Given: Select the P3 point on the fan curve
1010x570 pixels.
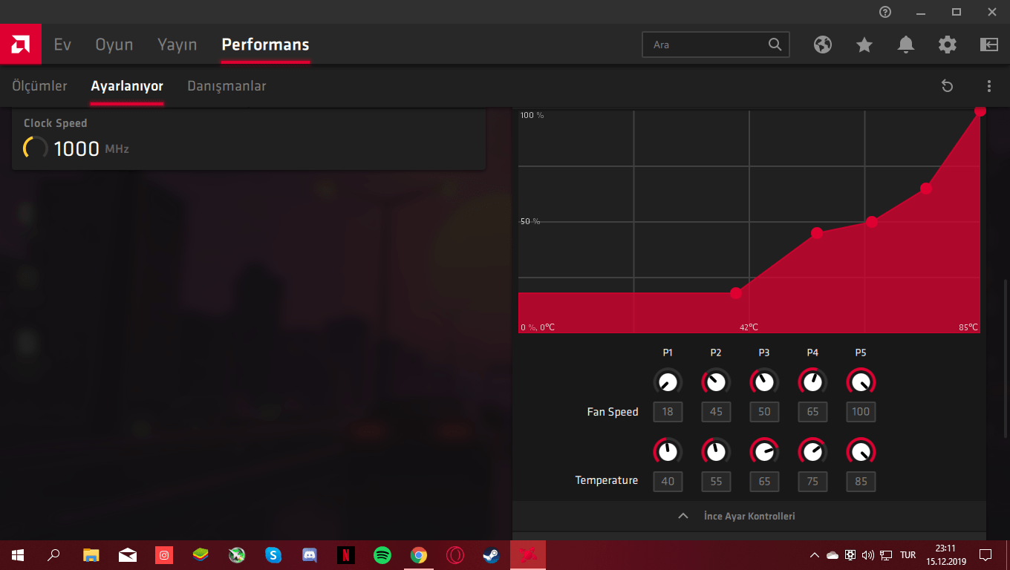Looking at the screenshot, I should [872, 222].
